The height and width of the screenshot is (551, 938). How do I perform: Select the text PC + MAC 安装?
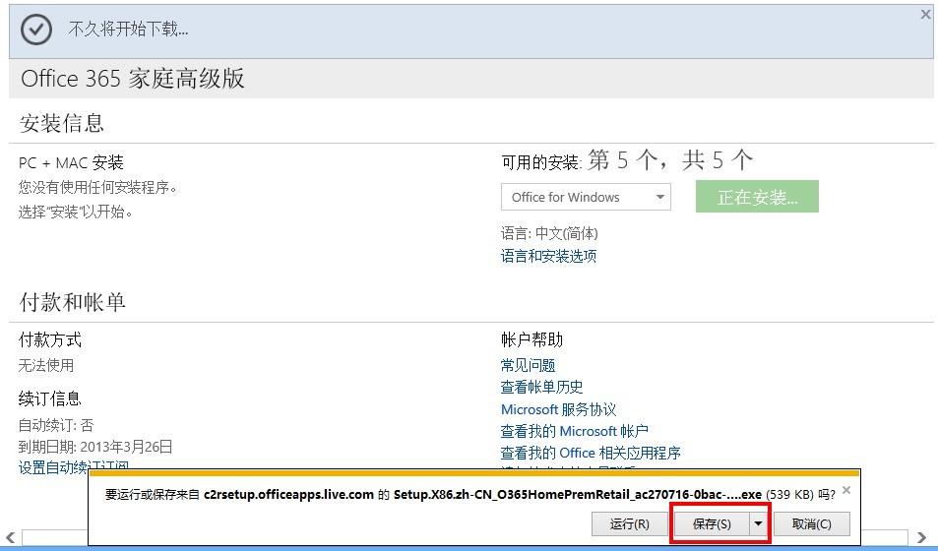tap(71, 162)
